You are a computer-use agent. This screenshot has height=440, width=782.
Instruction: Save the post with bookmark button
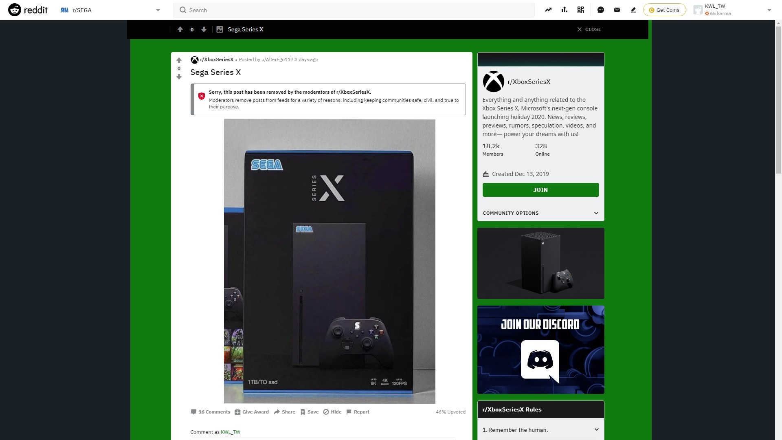coord(309,412)
